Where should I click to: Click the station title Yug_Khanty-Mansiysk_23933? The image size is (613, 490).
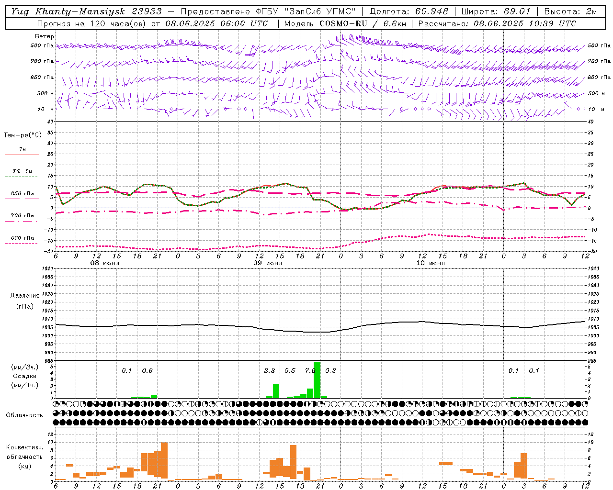86,11
